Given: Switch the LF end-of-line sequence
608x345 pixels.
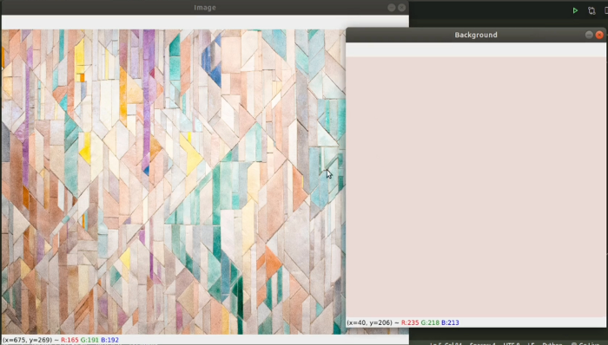Looking at the screenshot, I should coord(532,343).
